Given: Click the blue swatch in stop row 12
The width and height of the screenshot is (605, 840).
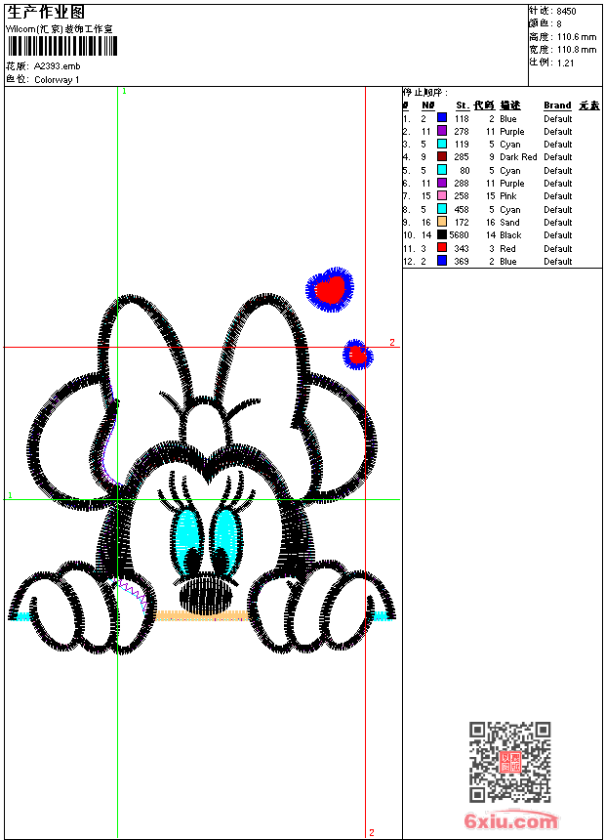Looking at the screenshot, I should (x=442, y=261).
